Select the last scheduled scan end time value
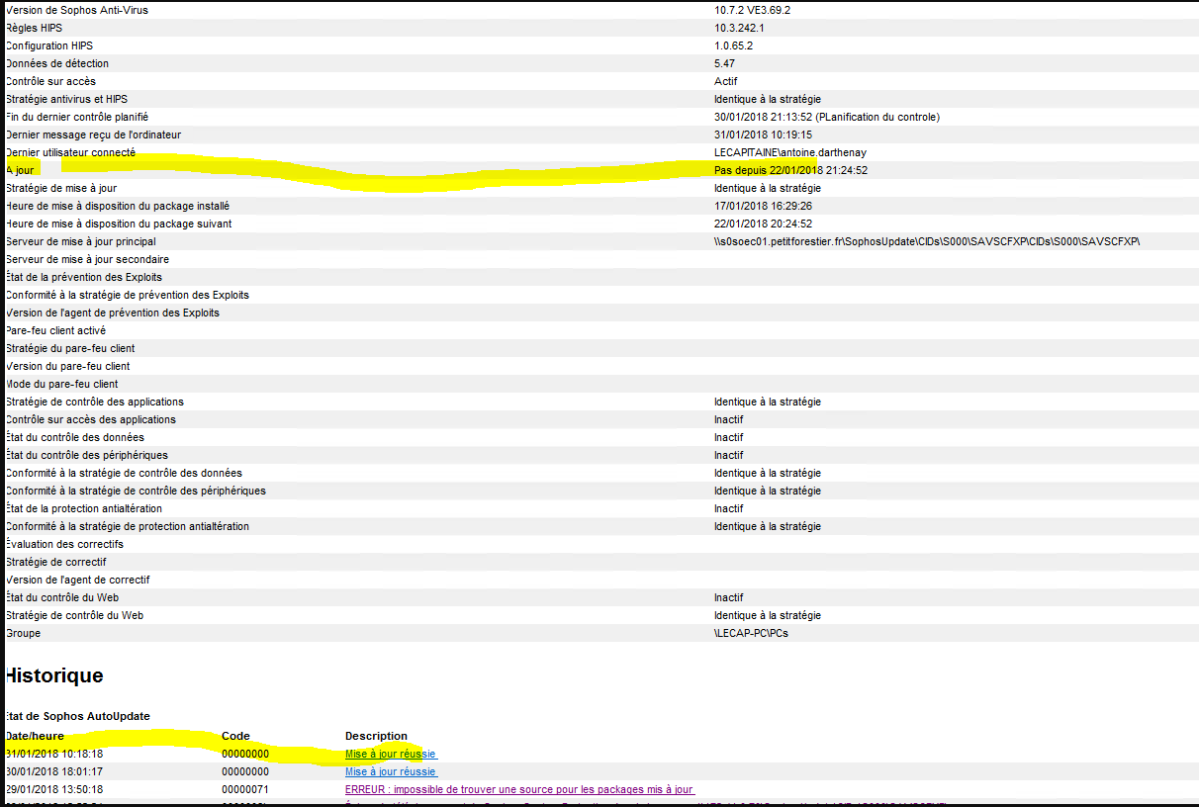Screen dimensions: 1199x807 (826, 117)
